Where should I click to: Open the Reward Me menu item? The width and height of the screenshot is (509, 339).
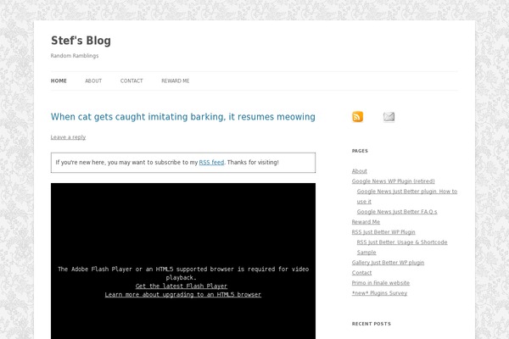[176, 81]
